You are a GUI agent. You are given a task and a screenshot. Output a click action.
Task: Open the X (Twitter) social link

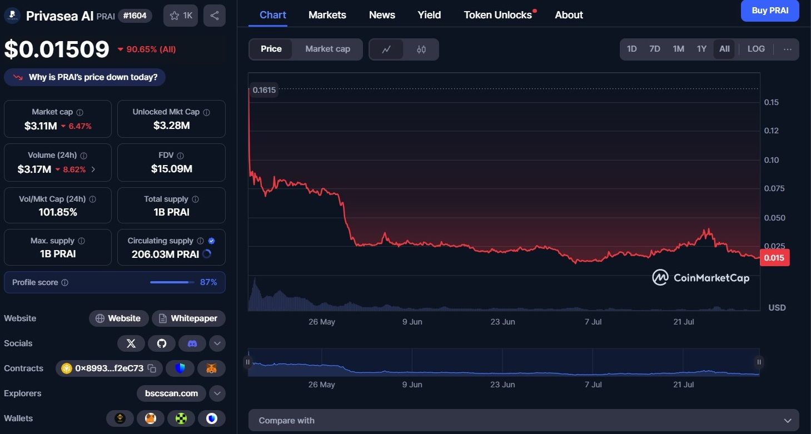(x=131, y=343)
